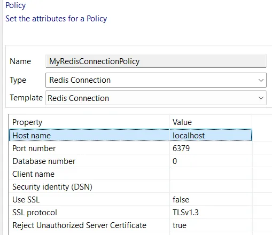The image size is (272, 235).
Task: Click the Value column header
Action: click(211, 122)
